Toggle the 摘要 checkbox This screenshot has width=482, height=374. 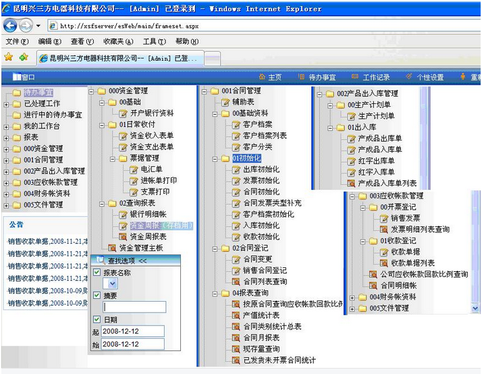pyautogui.click(x=97, y=295)
